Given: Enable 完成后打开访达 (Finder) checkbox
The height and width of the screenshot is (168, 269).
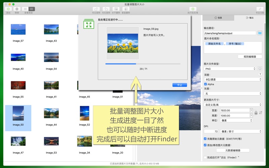Looking at the screenshot, I should pos(205,157).
